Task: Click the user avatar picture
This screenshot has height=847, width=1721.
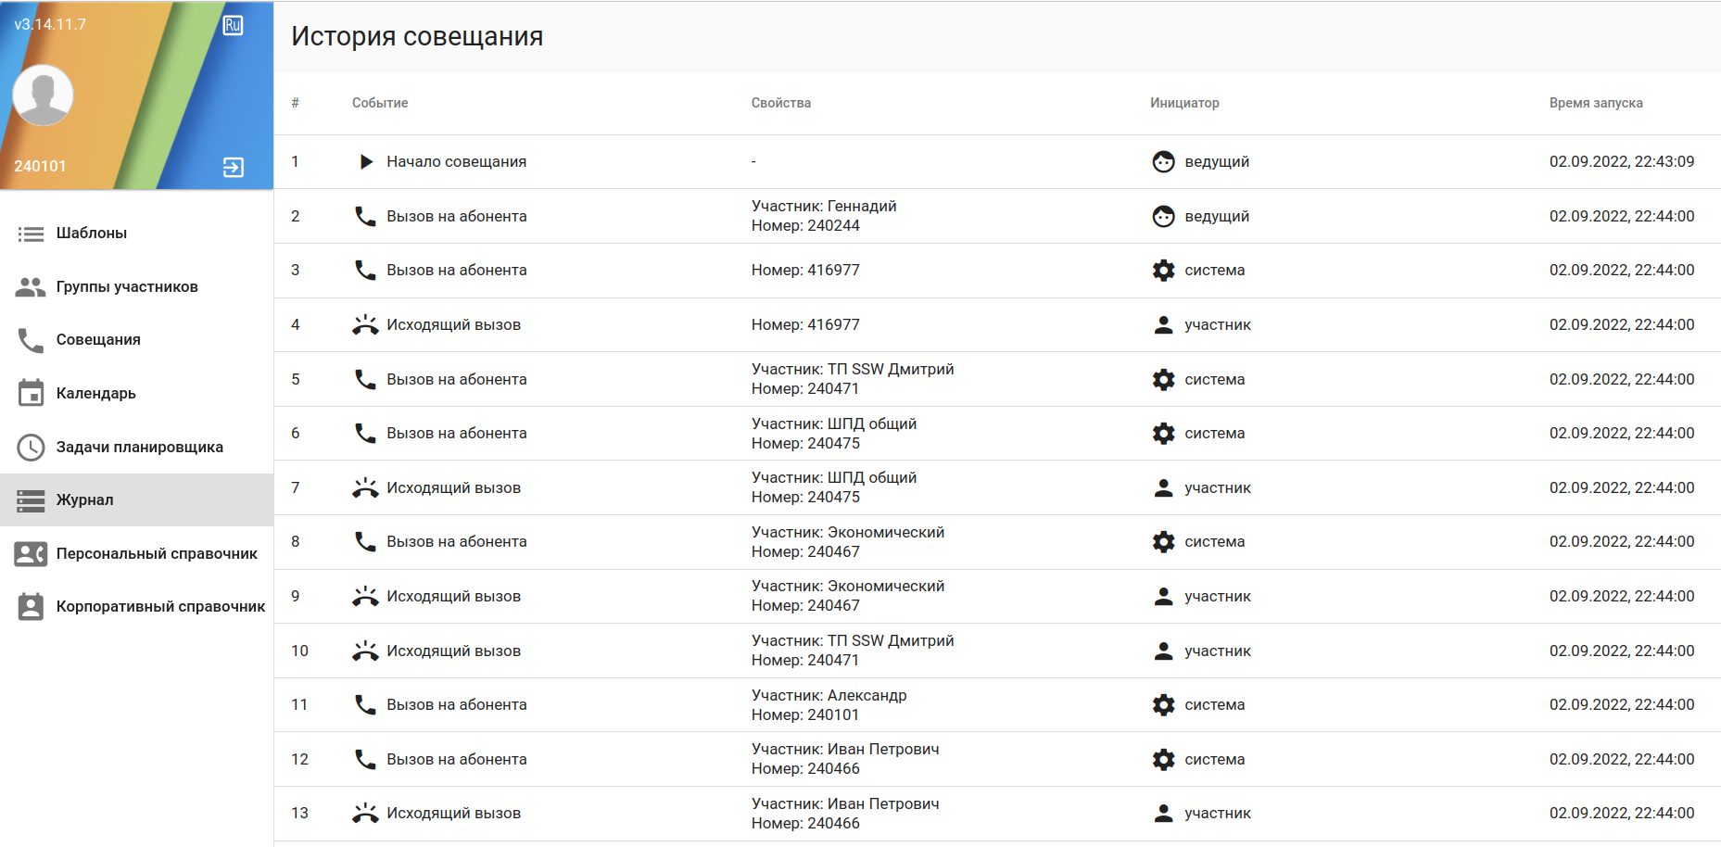Action: (43, 95)
